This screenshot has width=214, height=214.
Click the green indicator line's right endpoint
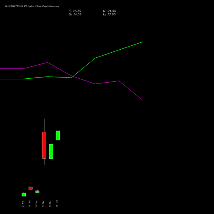tap(143, 42)
